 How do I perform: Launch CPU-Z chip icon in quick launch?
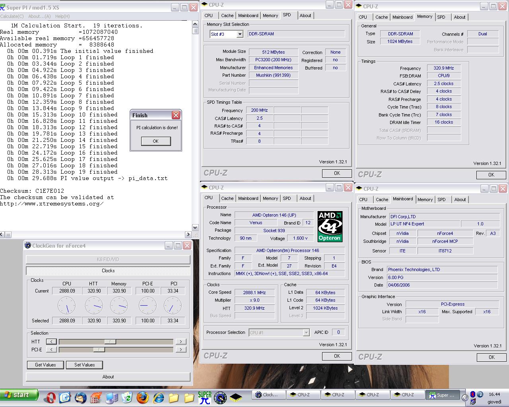click(x=236, y=397)
